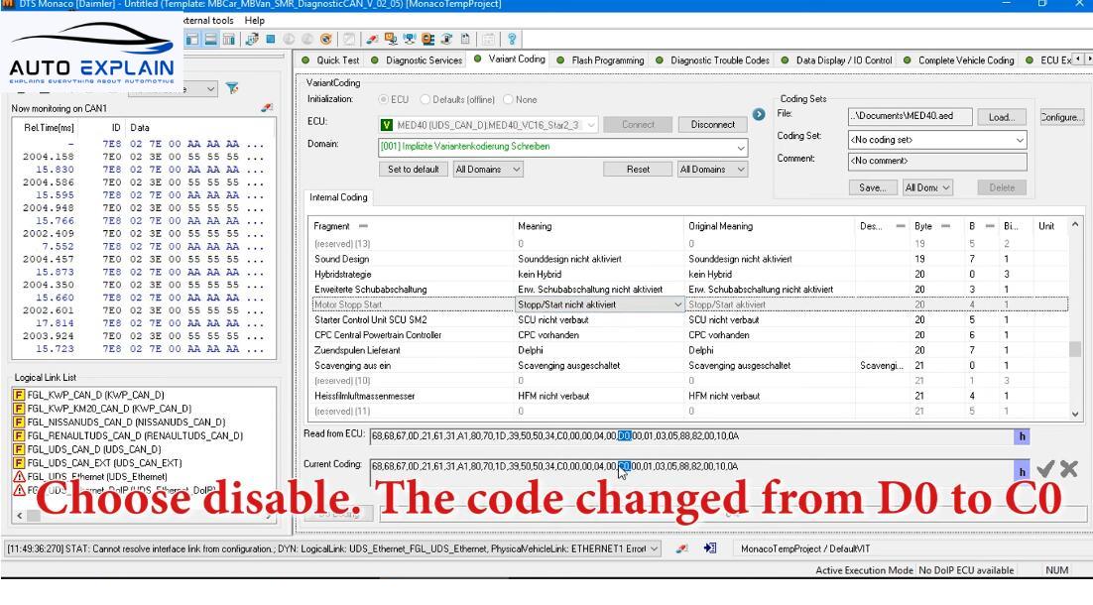Click the red eraser icon in the toolbar
1093x605 pixels.
pyautogui.click(x=373, y=39)
